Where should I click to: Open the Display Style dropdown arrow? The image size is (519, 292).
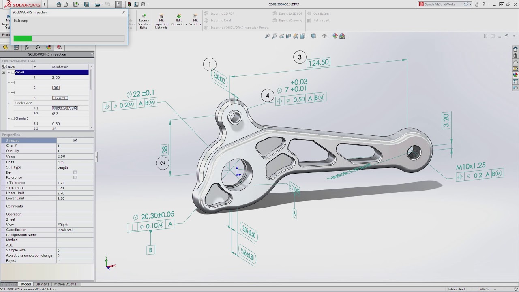pos(320,36)
